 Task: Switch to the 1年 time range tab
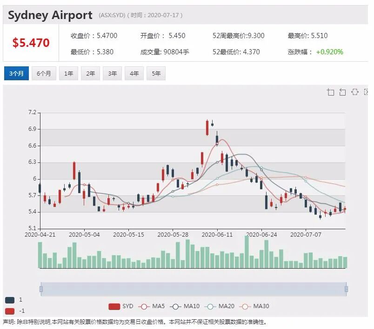[x=68, y=73]
